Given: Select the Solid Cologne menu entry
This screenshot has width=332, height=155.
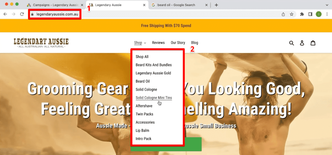Looking at the screenshot, I should point(146,89).
